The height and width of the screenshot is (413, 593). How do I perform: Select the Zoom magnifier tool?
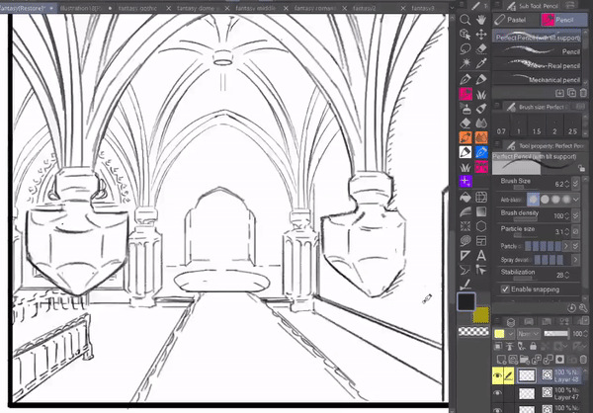pos(465,18)
